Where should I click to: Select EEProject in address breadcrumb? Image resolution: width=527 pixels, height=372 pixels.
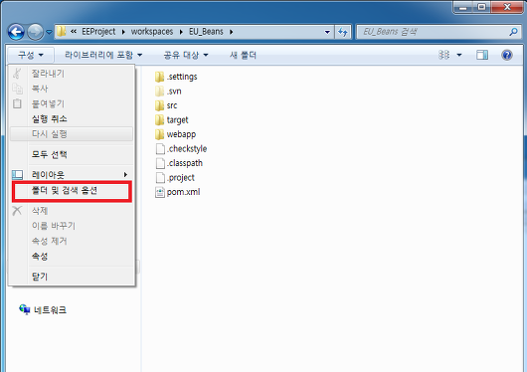pyautogui.click(x=98, y=32)
